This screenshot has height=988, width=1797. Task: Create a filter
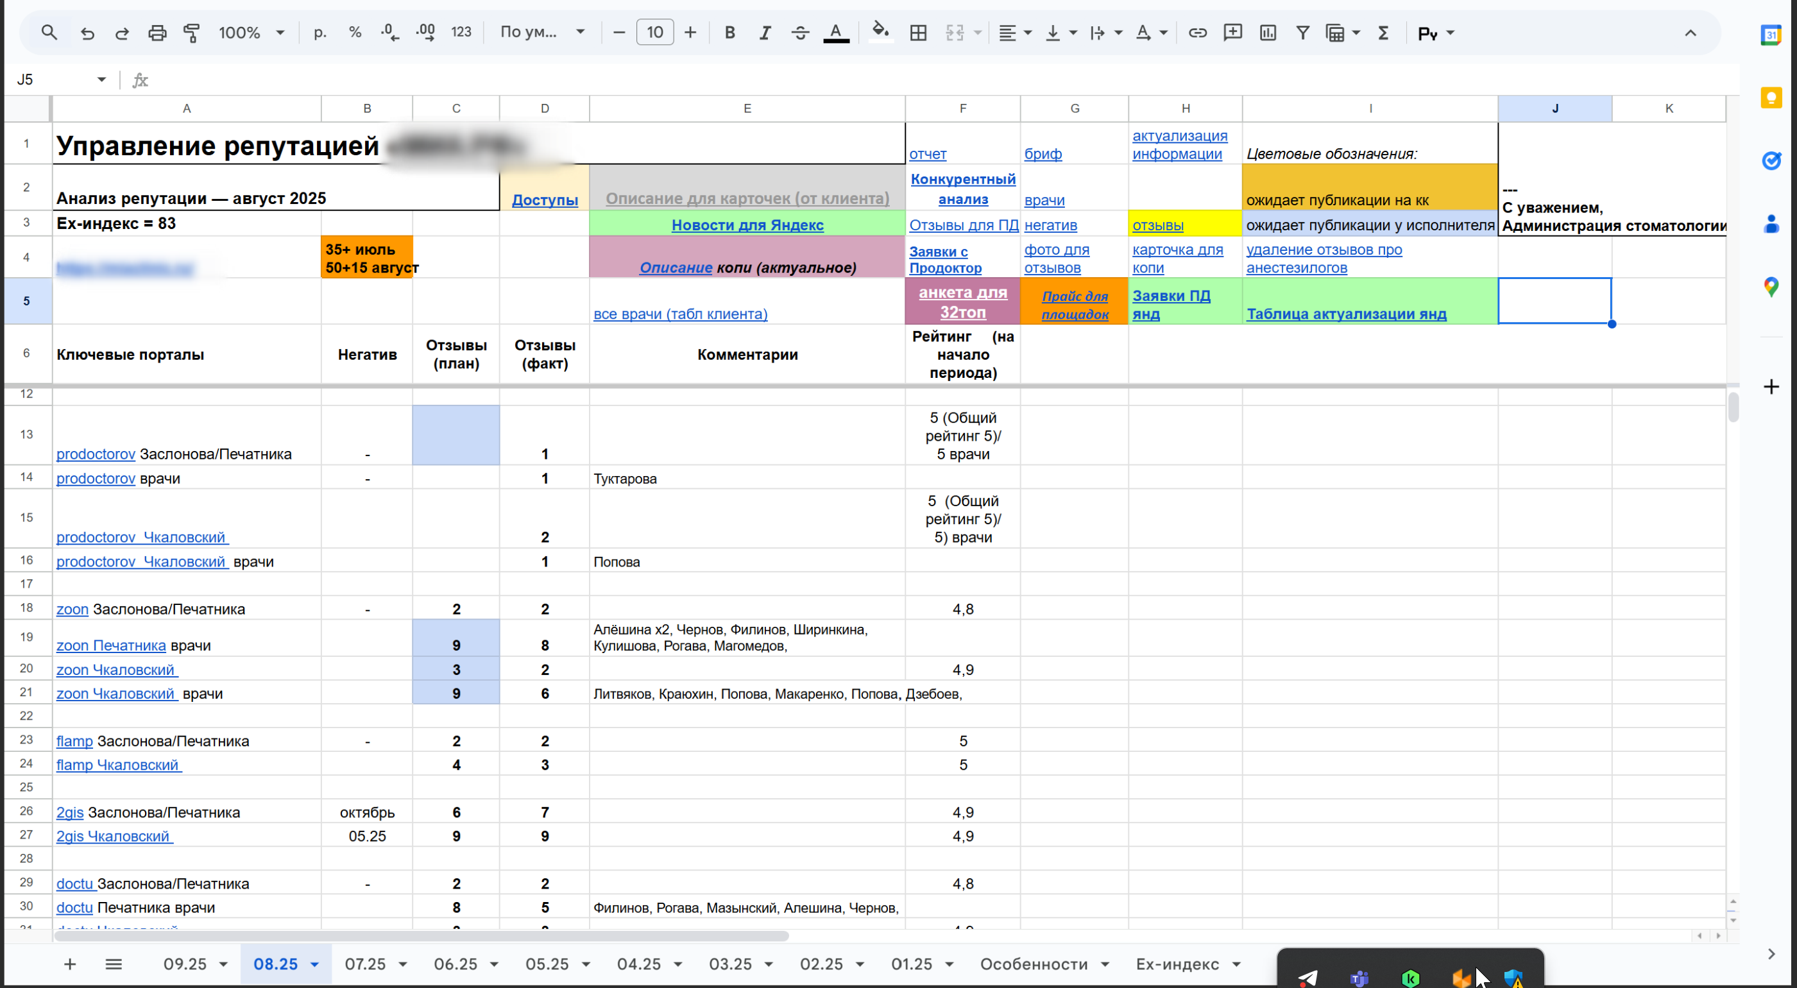(1302, 32)
